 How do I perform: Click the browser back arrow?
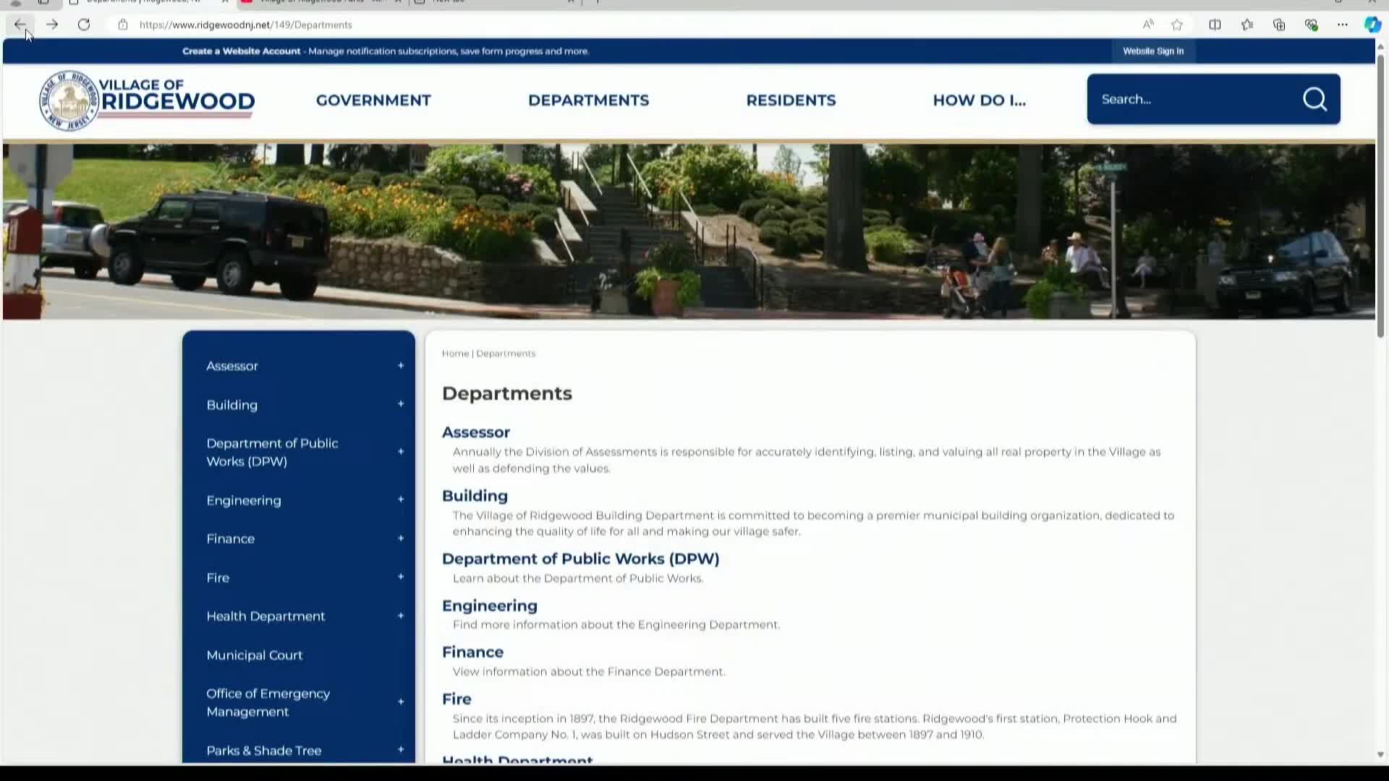(20, 25)
